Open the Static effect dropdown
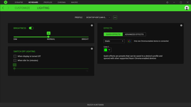Viewport: 191px width, 107px height. point(114,41)
